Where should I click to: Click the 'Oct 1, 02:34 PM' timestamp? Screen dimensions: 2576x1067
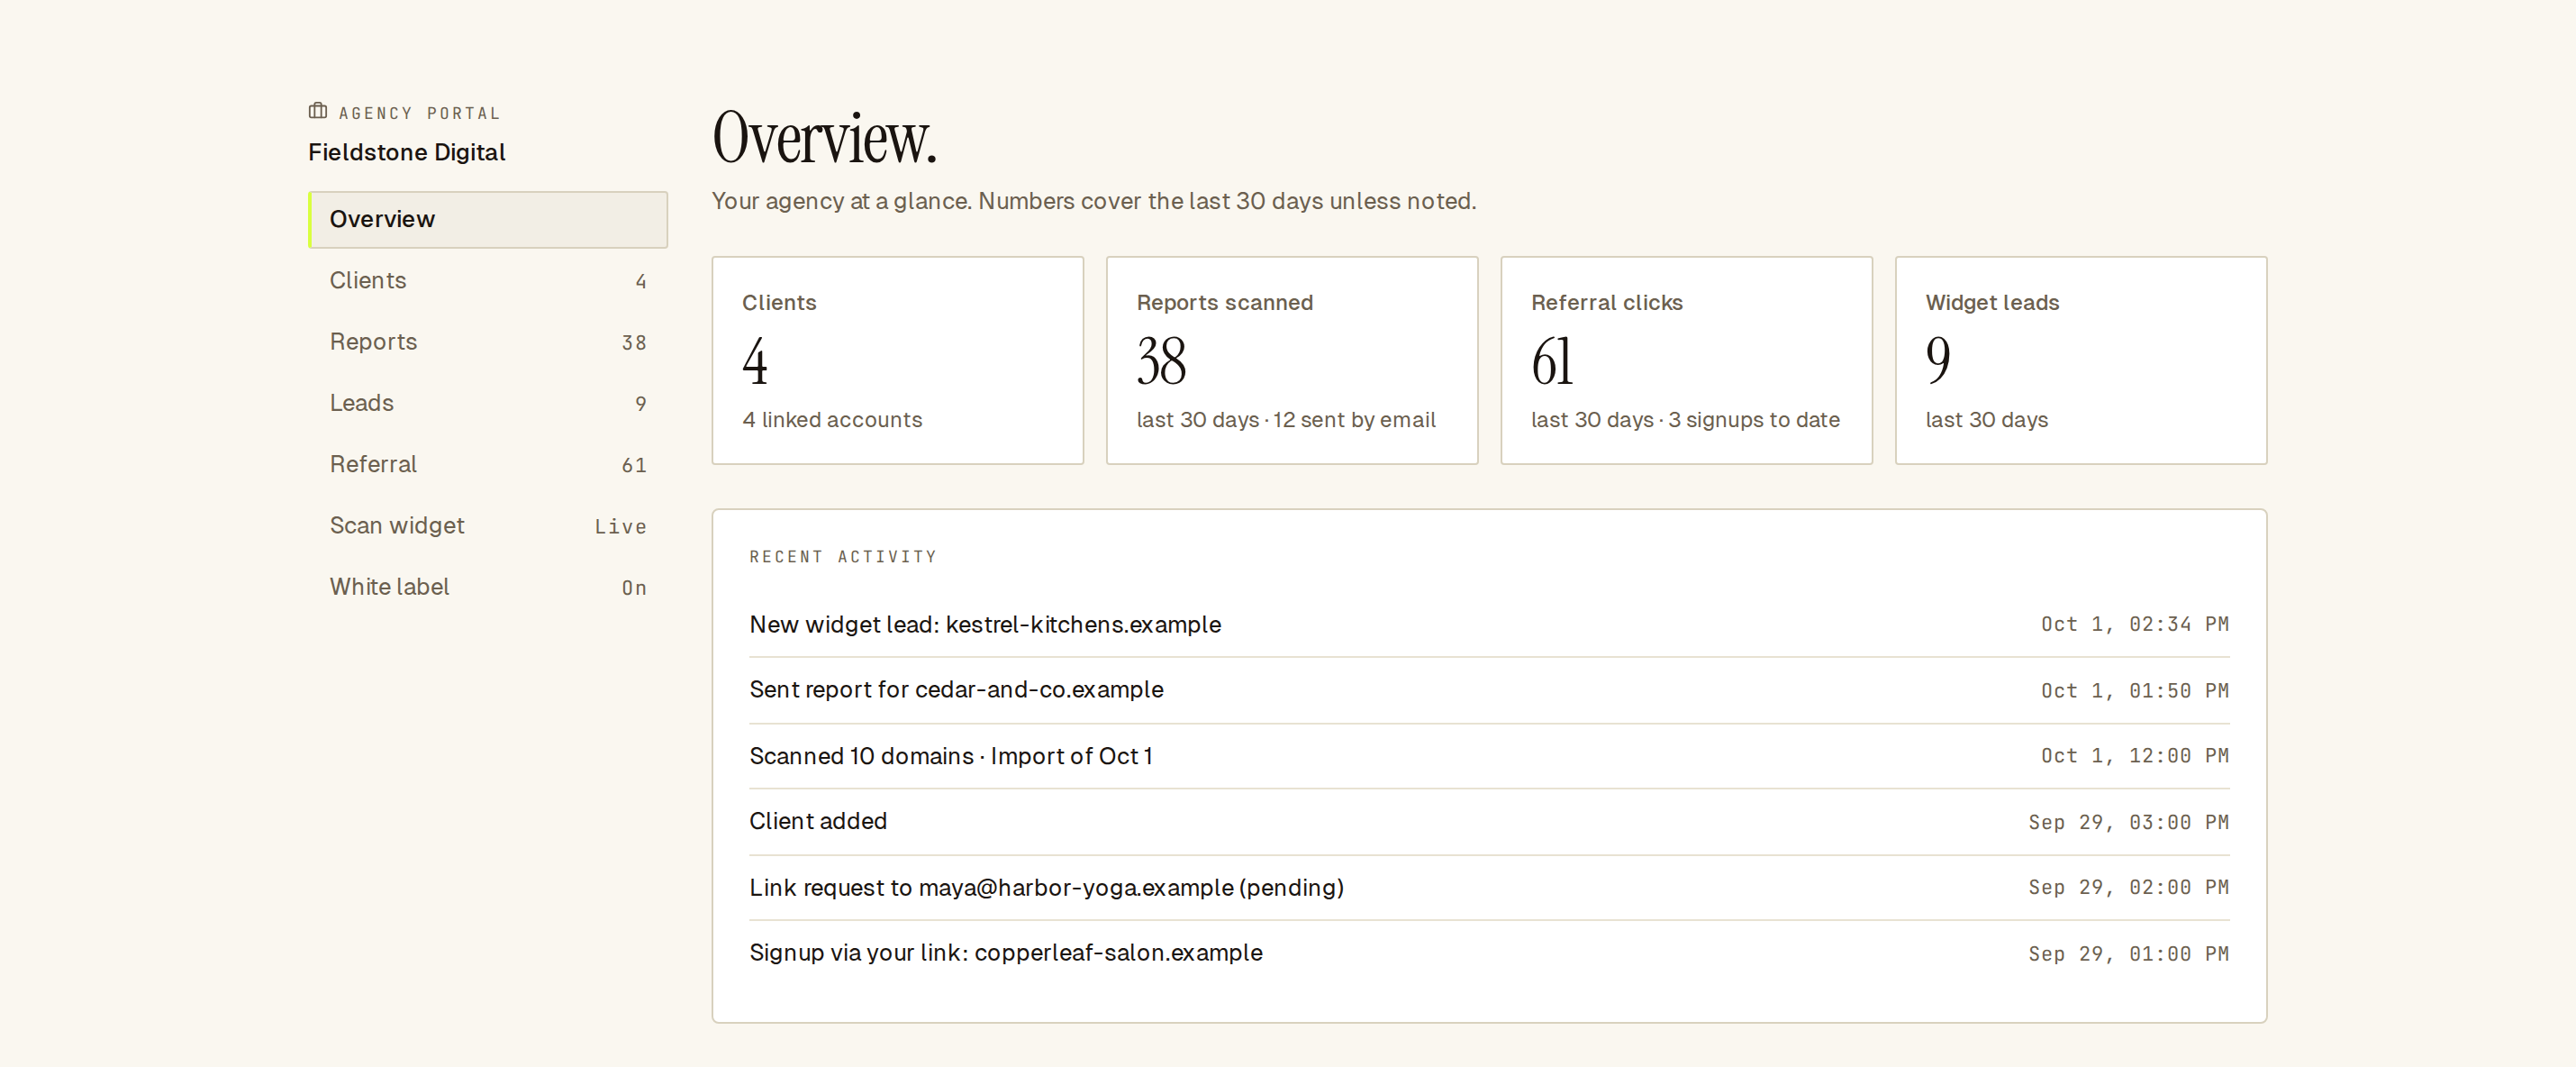pos(2135,625)
